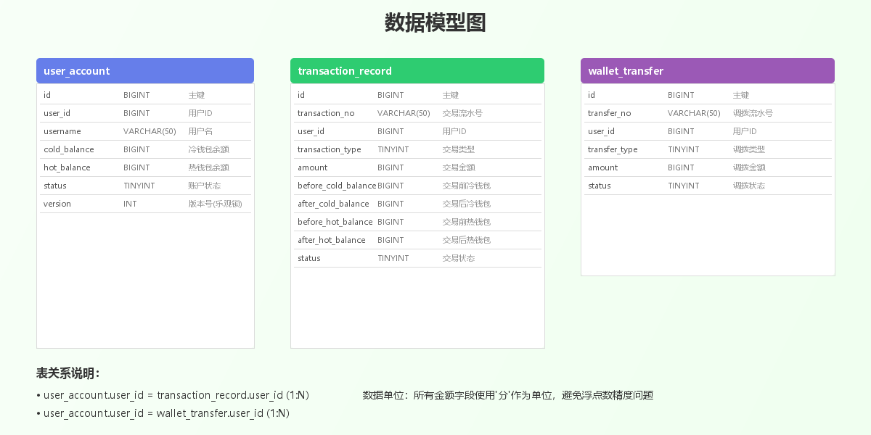Click the id field in wallet_transfer table
Viewport: 871px width, 435px height.
tap(592, 95)
